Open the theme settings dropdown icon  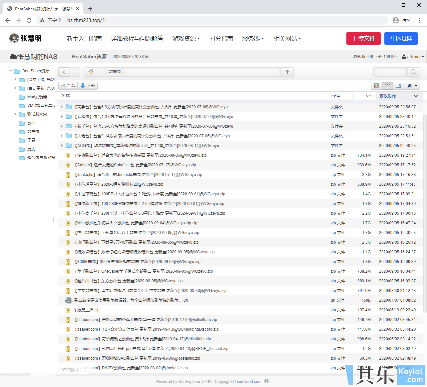[412, 86]
